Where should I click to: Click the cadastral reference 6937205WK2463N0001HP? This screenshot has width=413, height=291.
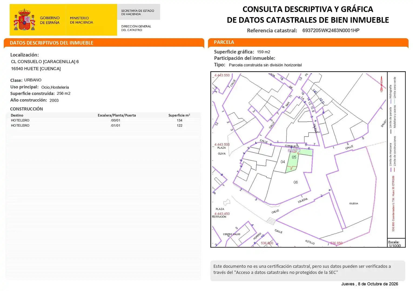[x=331, y=30]
